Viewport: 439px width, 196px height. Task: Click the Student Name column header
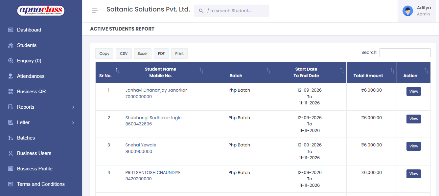[x=164, y=72]
